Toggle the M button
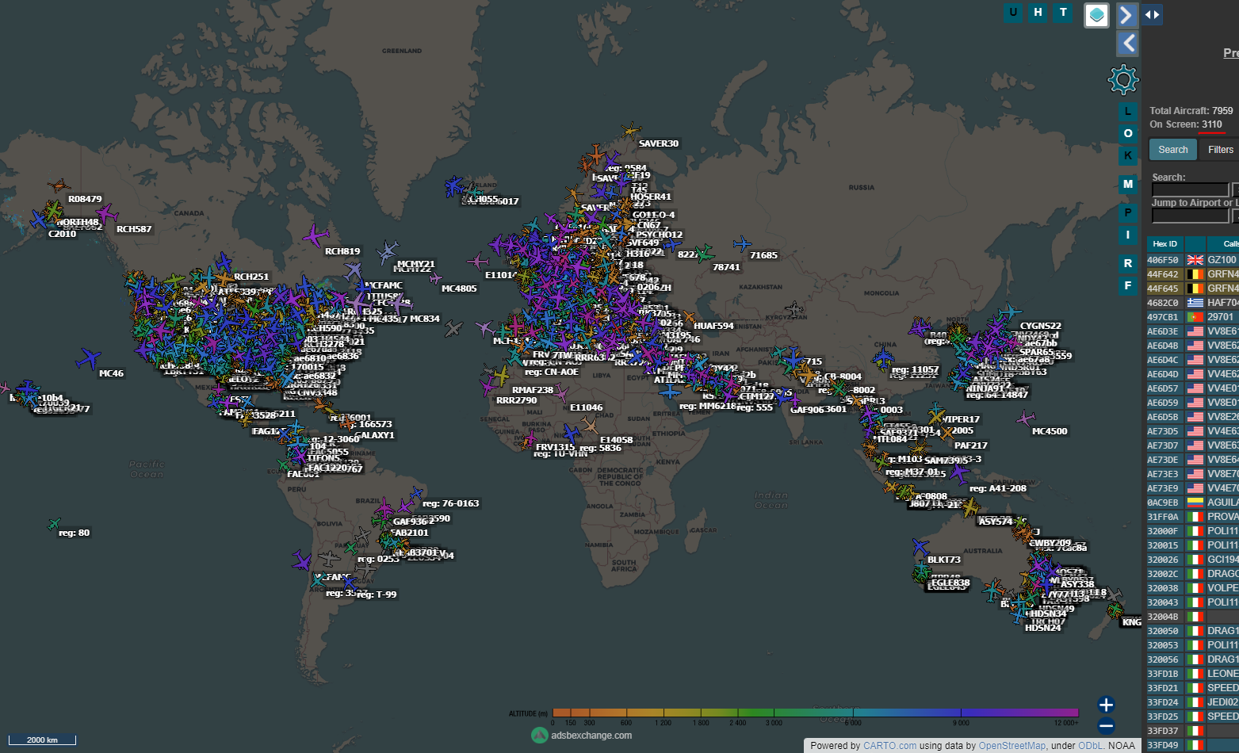Image resolution: width=1239 pixels, height=753 pixels. pos(1128,185)
